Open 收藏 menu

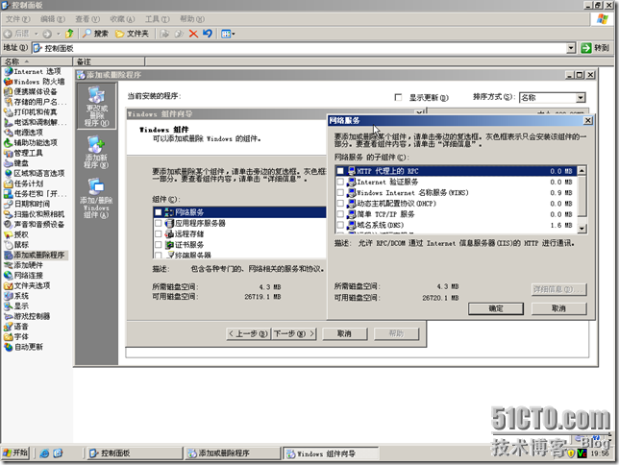pos(122,19)
